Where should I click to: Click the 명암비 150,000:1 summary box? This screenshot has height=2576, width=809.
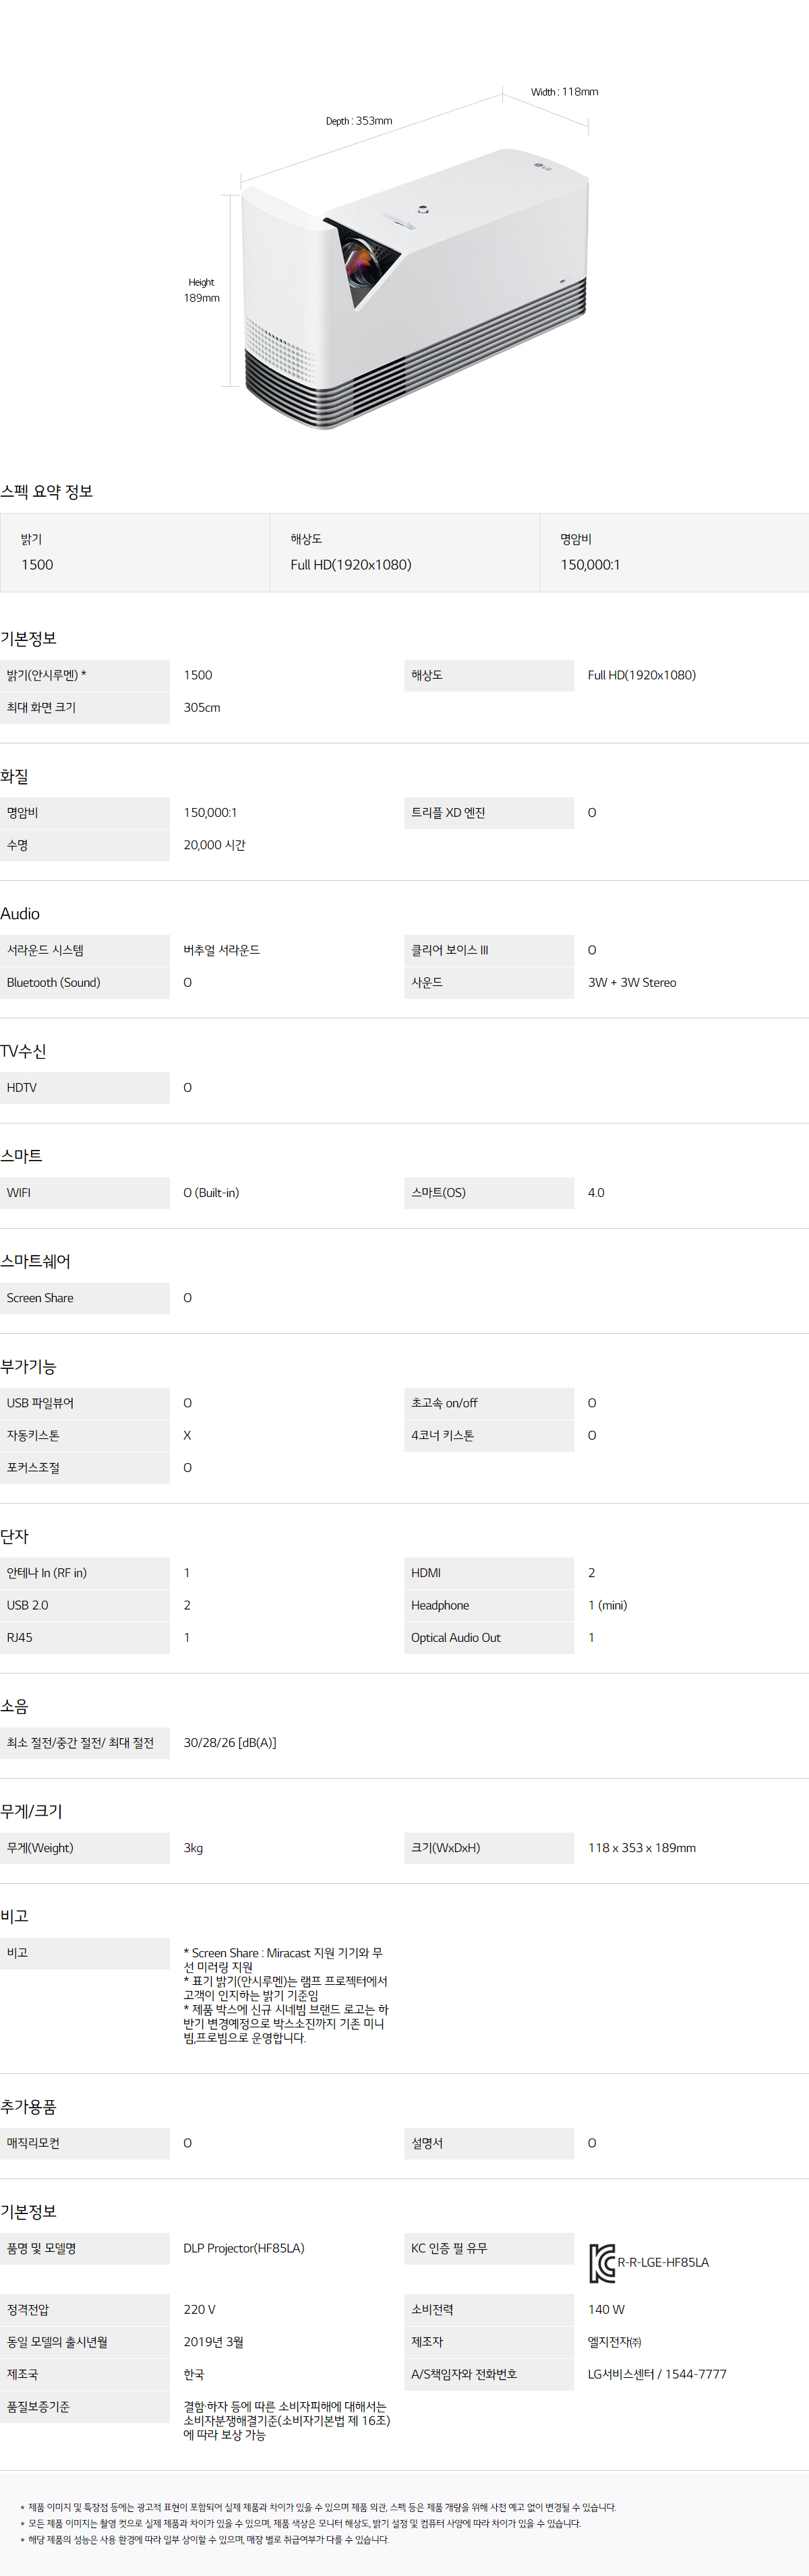pos(673,552)
